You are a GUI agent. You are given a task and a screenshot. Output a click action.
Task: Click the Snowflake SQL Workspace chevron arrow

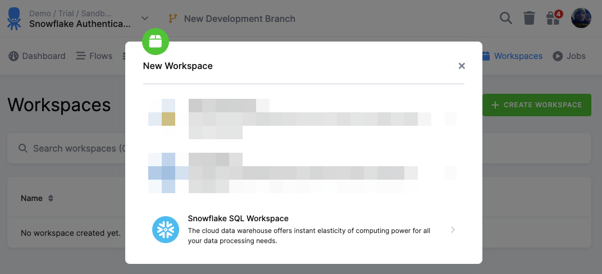(453, 230)
